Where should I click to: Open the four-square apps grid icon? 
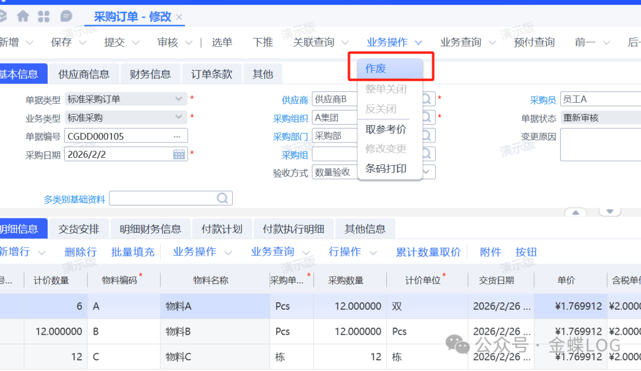tap(44, 16)
